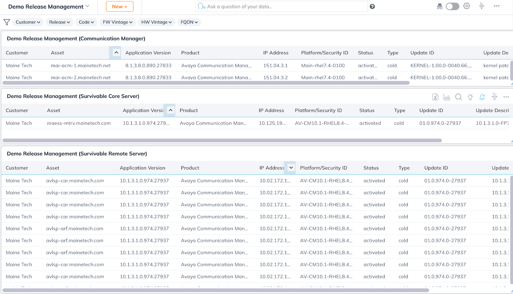Open data filter funnel in the Core Server panel
Screen dimensions: 513x294
[x=494, y=97]
